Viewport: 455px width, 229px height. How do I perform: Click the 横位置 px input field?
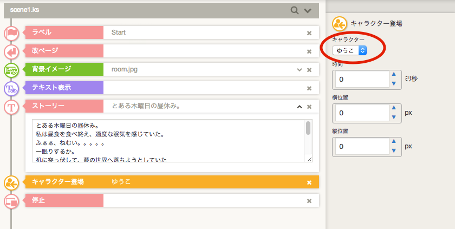[361, 114]
